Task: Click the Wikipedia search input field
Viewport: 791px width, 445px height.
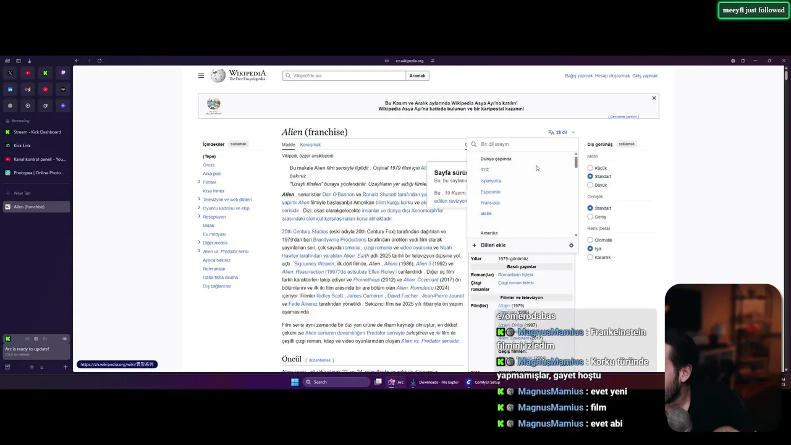Action: 344,75
